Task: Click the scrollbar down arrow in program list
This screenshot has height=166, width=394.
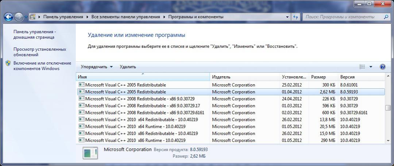Action: pos(388,140)
